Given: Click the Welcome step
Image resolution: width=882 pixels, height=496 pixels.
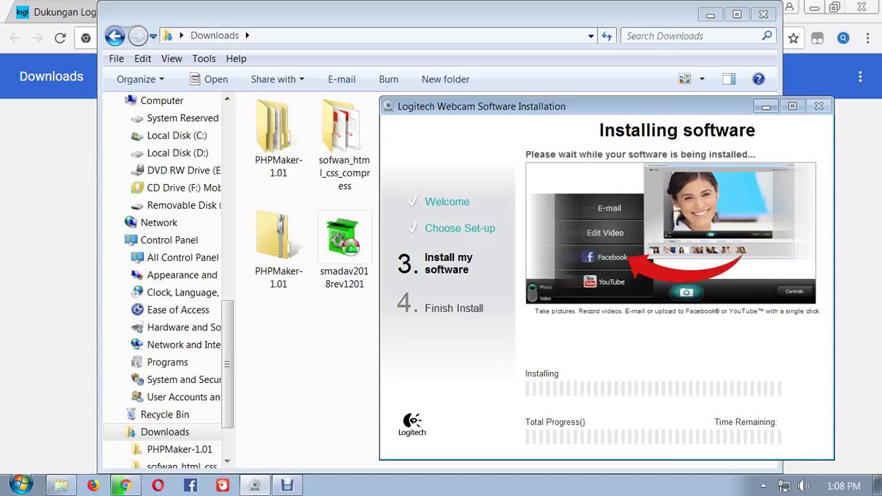Looking at the screenshot, I should [x=447, y=202].
